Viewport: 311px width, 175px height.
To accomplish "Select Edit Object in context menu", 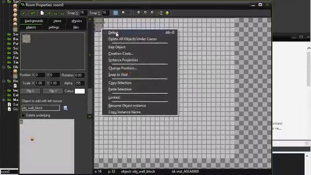I will tap(140, 47).
